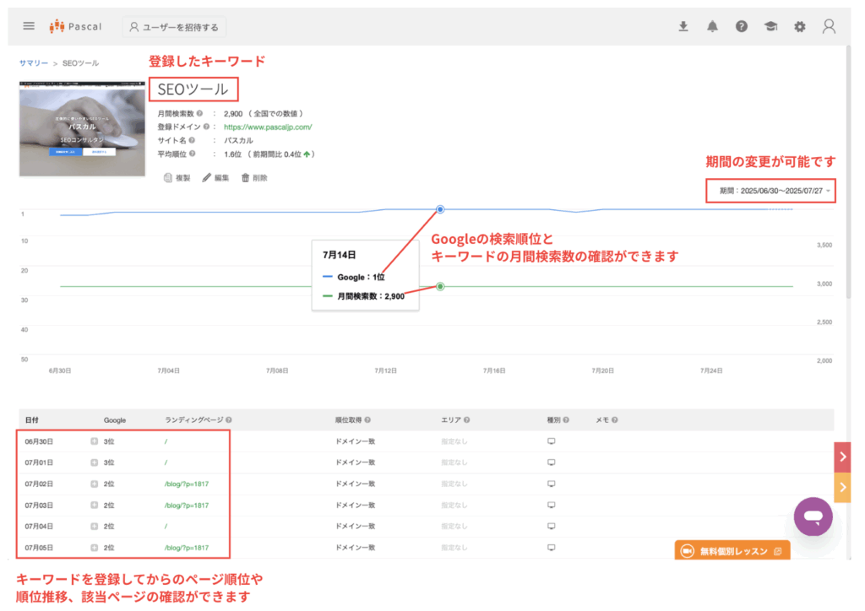865x611 pixels.
Task: Open the hamburger menu
Action: point(29,25)
